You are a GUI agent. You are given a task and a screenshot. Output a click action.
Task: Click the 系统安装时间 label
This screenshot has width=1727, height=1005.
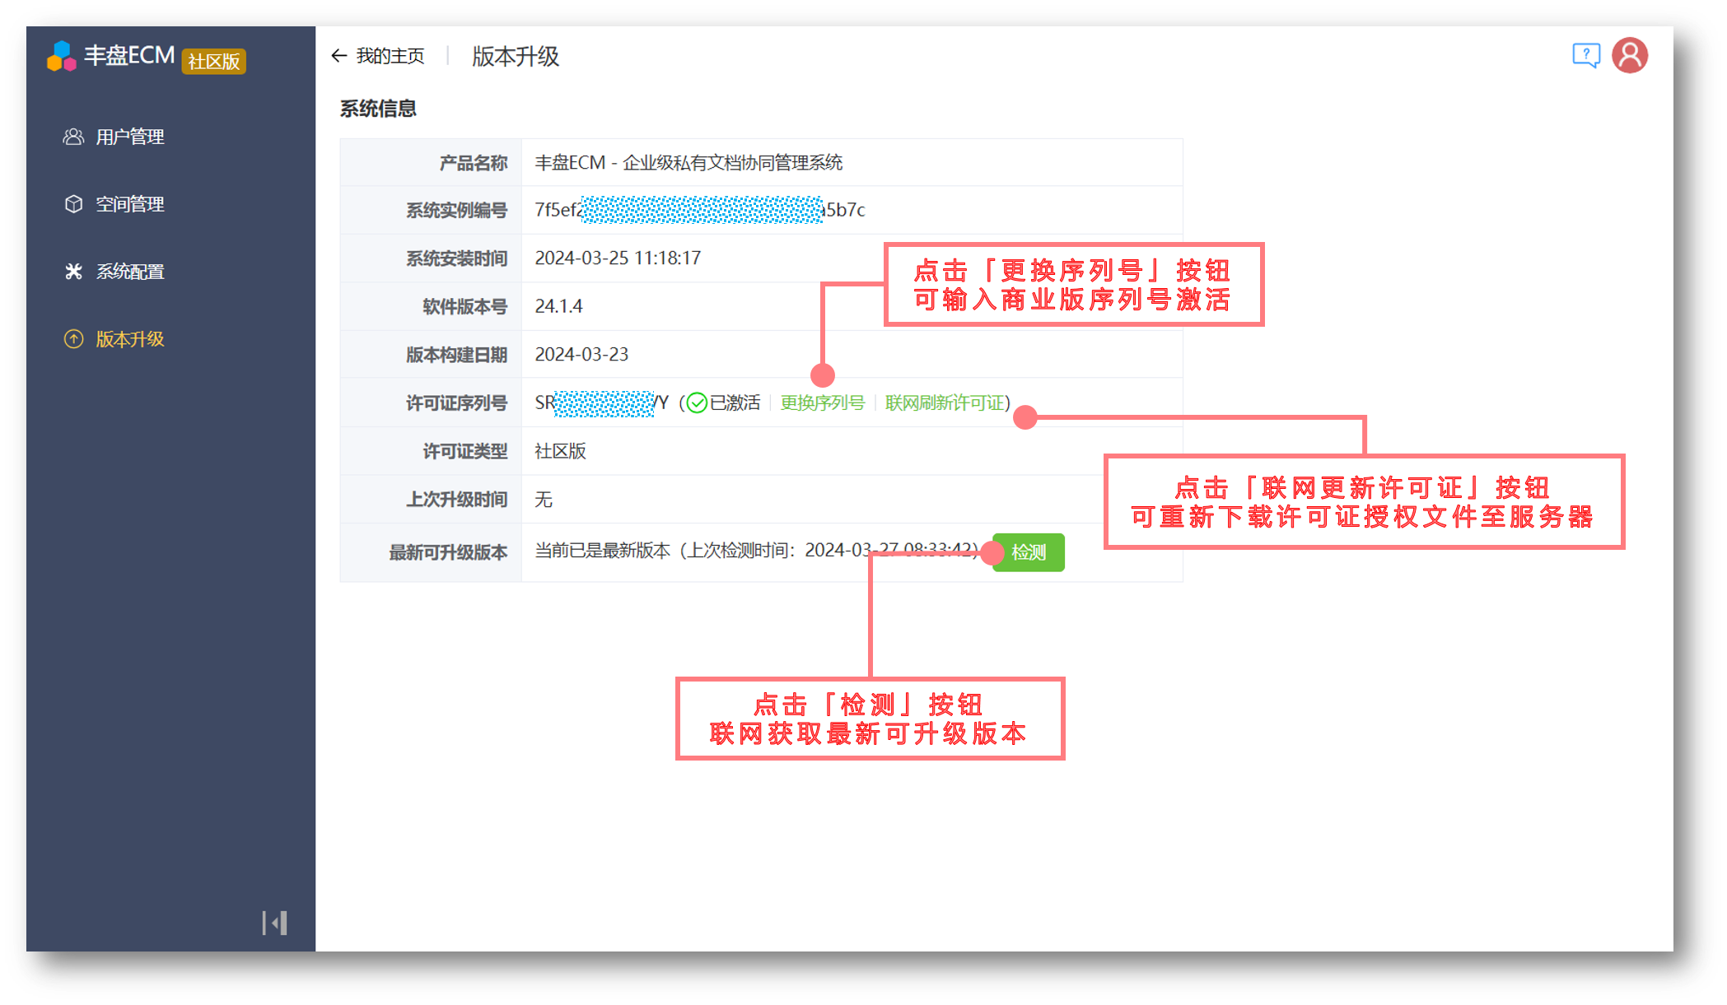click(456, 258)
